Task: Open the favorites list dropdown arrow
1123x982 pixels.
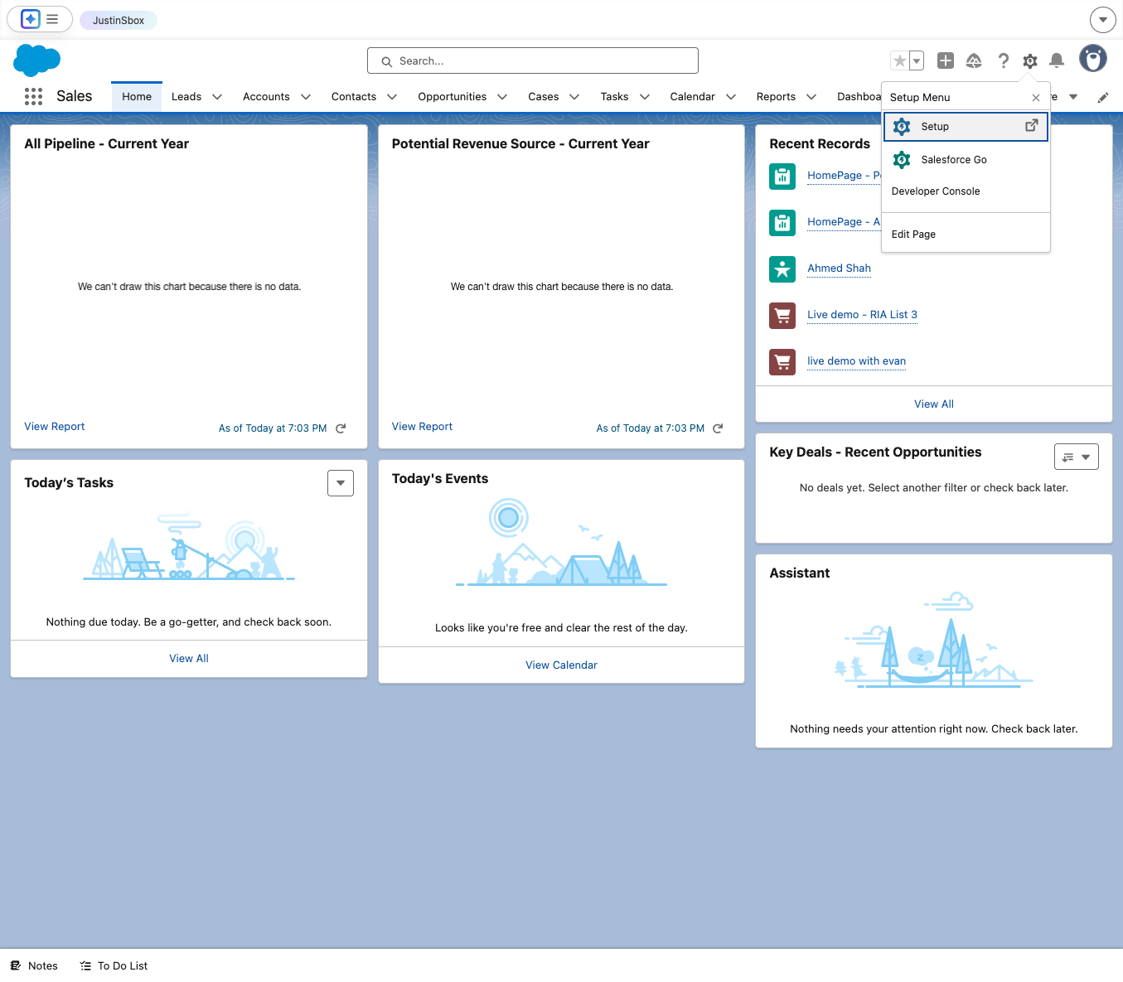Action: tap(917, 60)
